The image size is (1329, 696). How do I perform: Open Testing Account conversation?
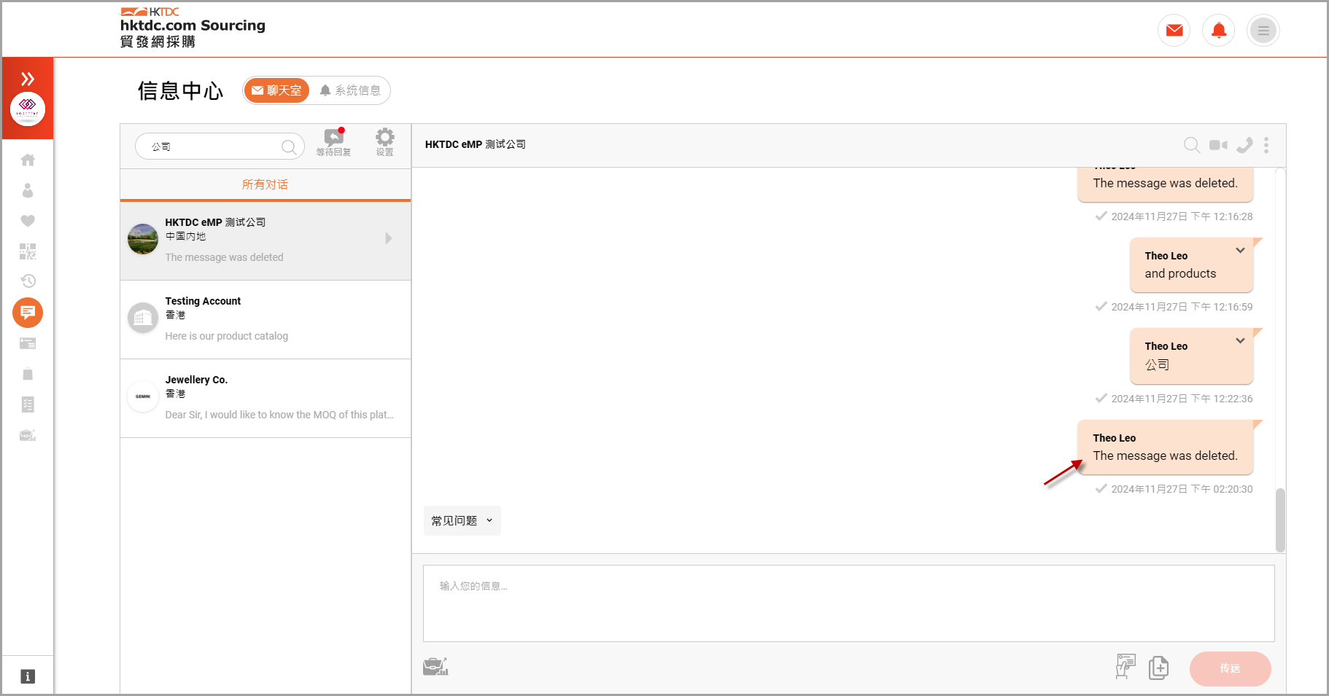coord(266,319)
